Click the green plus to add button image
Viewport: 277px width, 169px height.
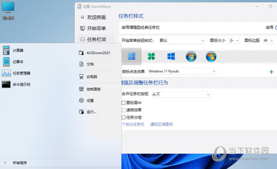(x=271, y=72)
